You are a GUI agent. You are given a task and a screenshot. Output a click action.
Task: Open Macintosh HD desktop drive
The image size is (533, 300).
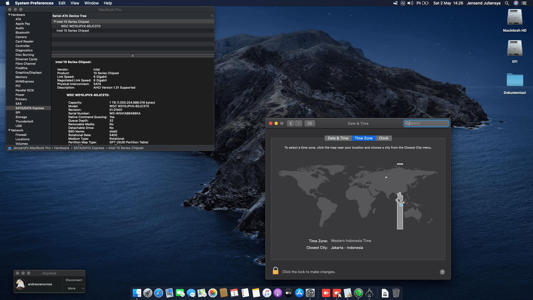click(x=515, y=20)
